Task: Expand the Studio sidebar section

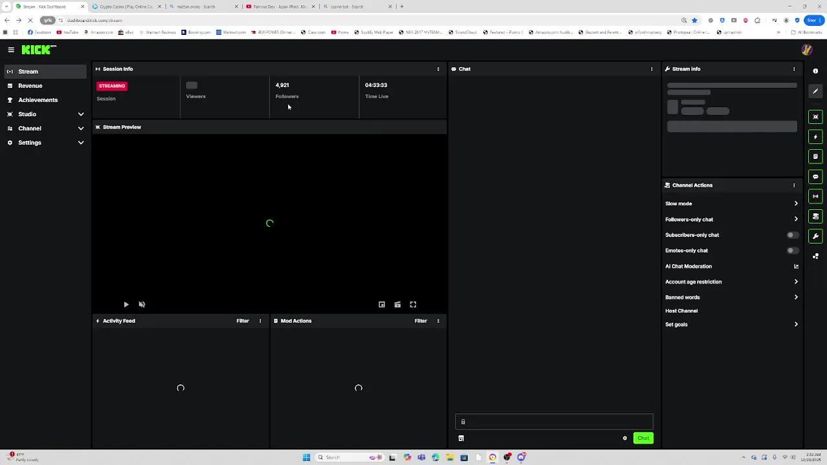Action: pyautogui.click(x=81, y=114)
